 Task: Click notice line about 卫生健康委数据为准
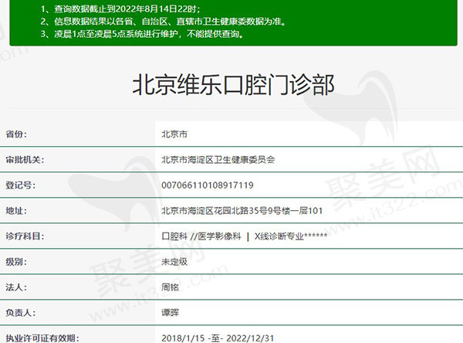(x=164, y=22)
